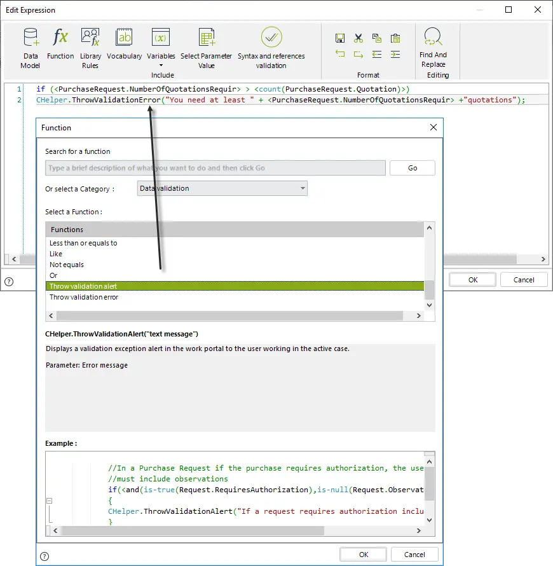Open the Vocabulary tool
Viewport: 553px width, 566px height.
click(124, 44)
